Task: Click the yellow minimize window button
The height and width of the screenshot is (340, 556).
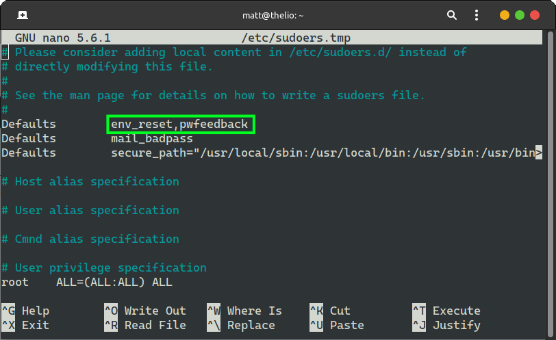Action: coord(505,15)
